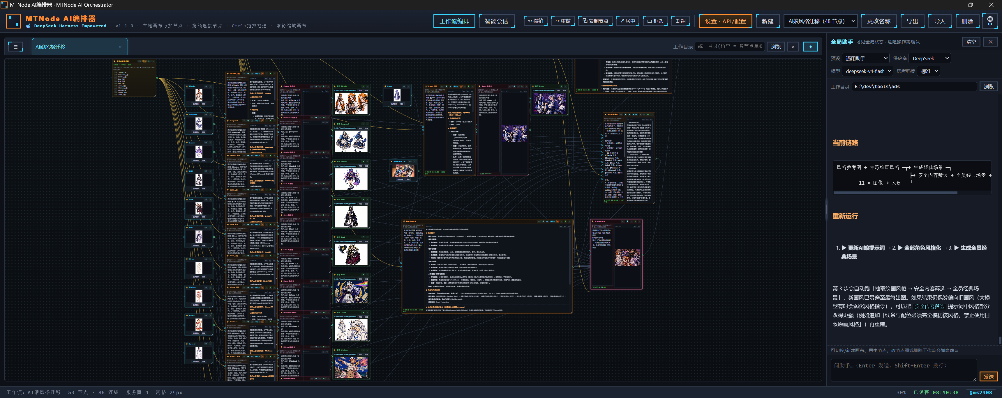This screenshot has width=1002, height=398.
Task: Click the Claude character source image
Action: [199, 95]
